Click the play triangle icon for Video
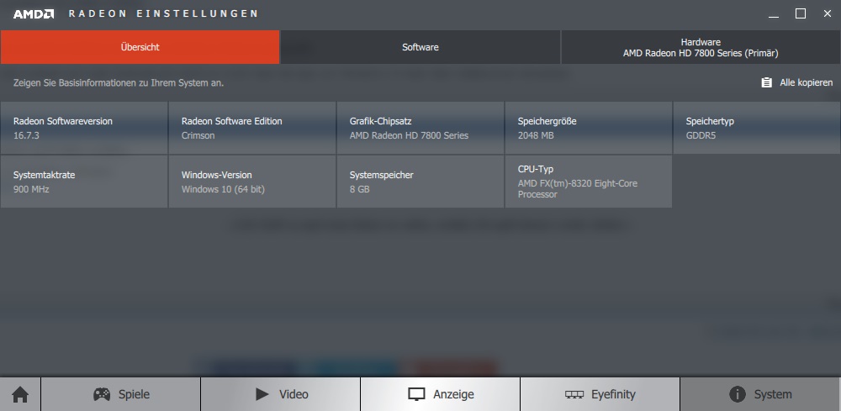Viewport: 841px width, 411px height. pos(262,394)
